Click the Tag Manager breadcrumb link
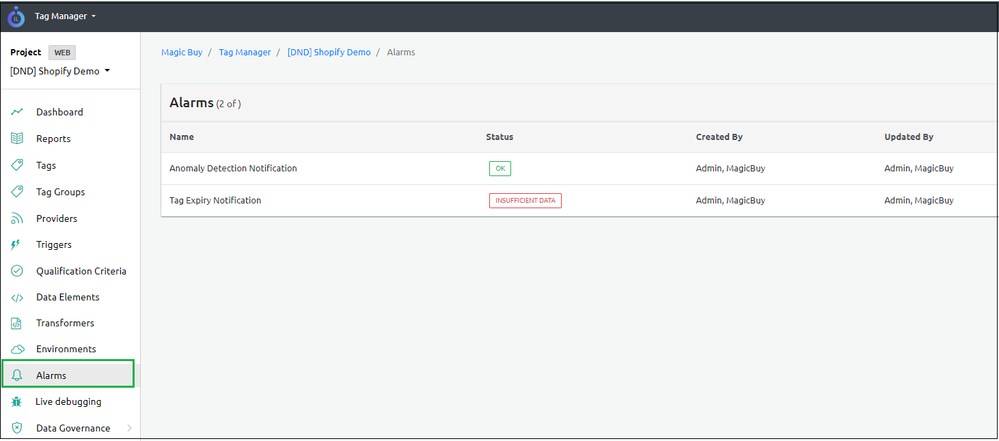999x441 pixels. pos(245,52)
